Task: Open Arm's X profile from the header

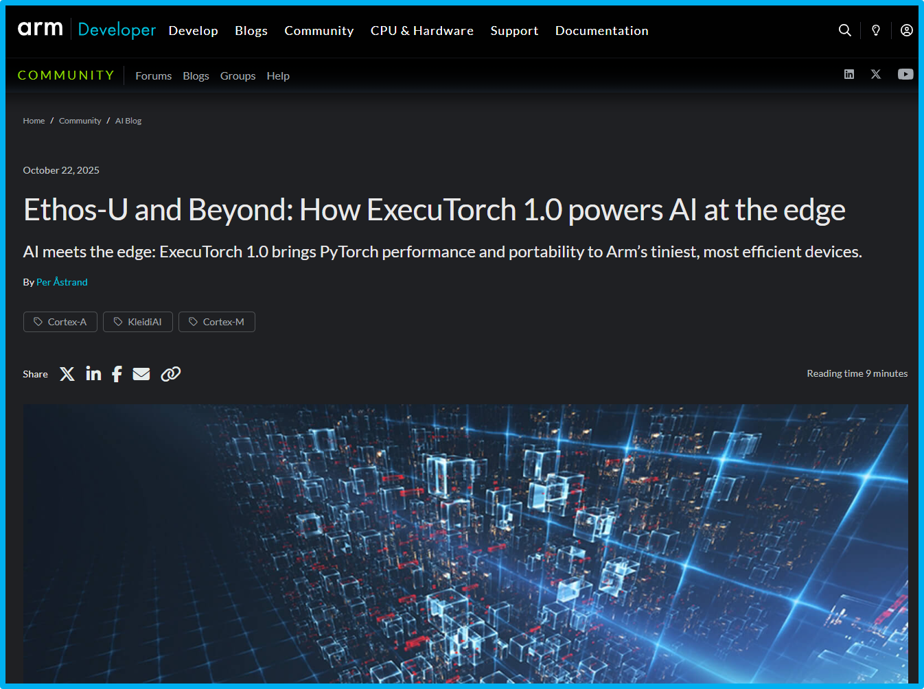Action: [876, 74]
